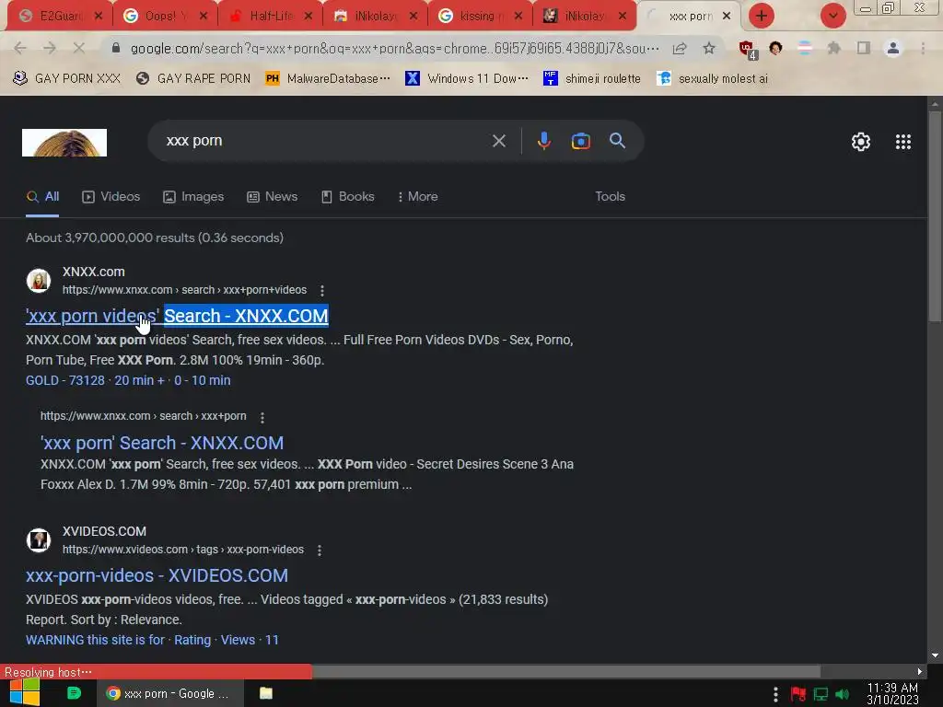Toggle the browser side panel

(864, 48)
